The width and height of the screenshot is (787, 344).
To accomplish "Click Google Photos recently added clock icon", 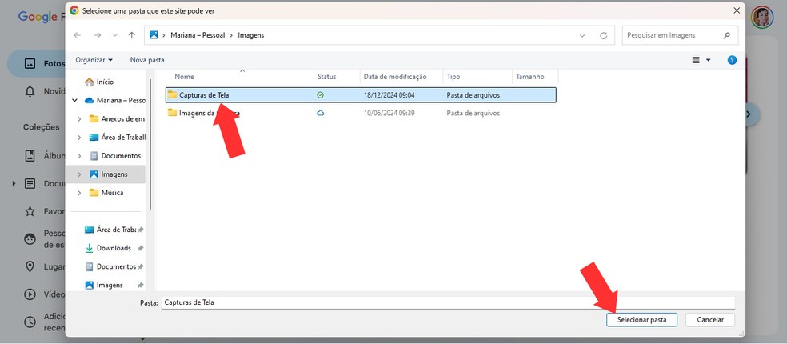I will point(30,322).
